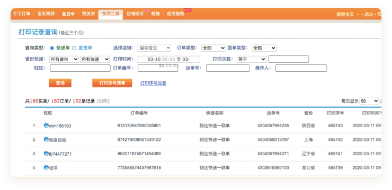Focus the 订单编号 input field
Screen dimensions: 392x190
point(158,68)
